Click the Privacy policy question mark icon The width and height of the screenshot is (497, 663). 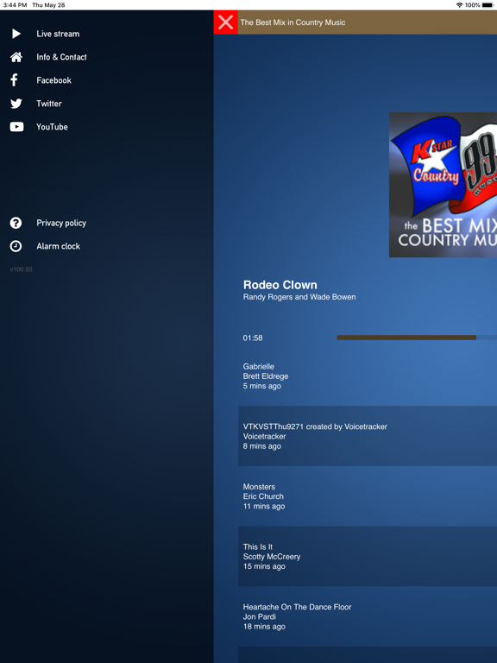(16, 223)
